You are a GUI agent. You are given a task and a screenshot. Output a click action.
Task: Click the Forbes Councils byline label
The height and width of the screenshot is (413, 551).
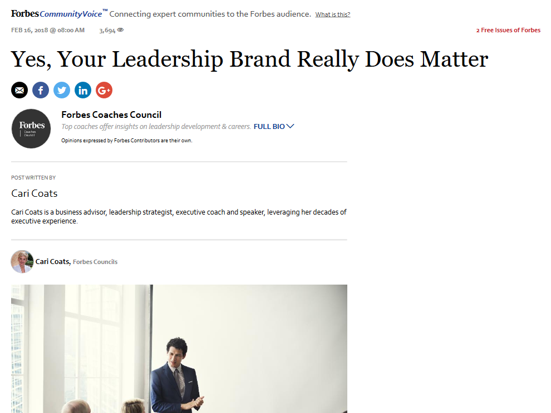pos(95,262)
